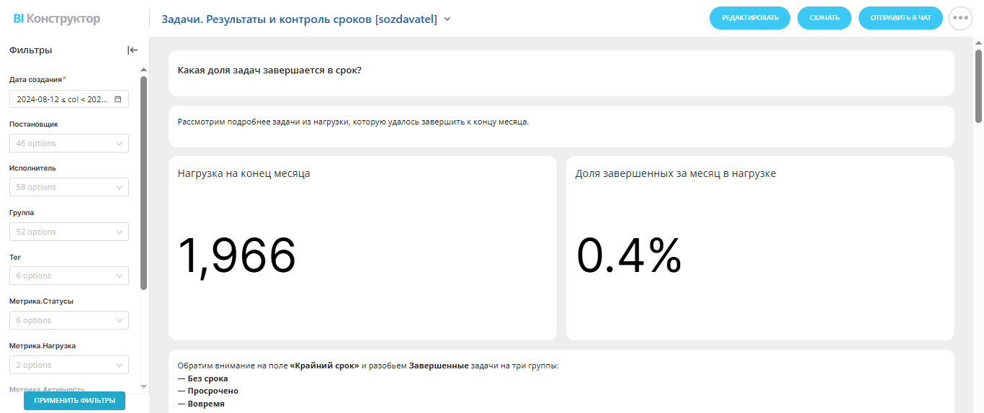The width and height of the screenshot is (984, 413).
Task: Open calendar icon in Дата создания field
Action: [x=118, y=99]
